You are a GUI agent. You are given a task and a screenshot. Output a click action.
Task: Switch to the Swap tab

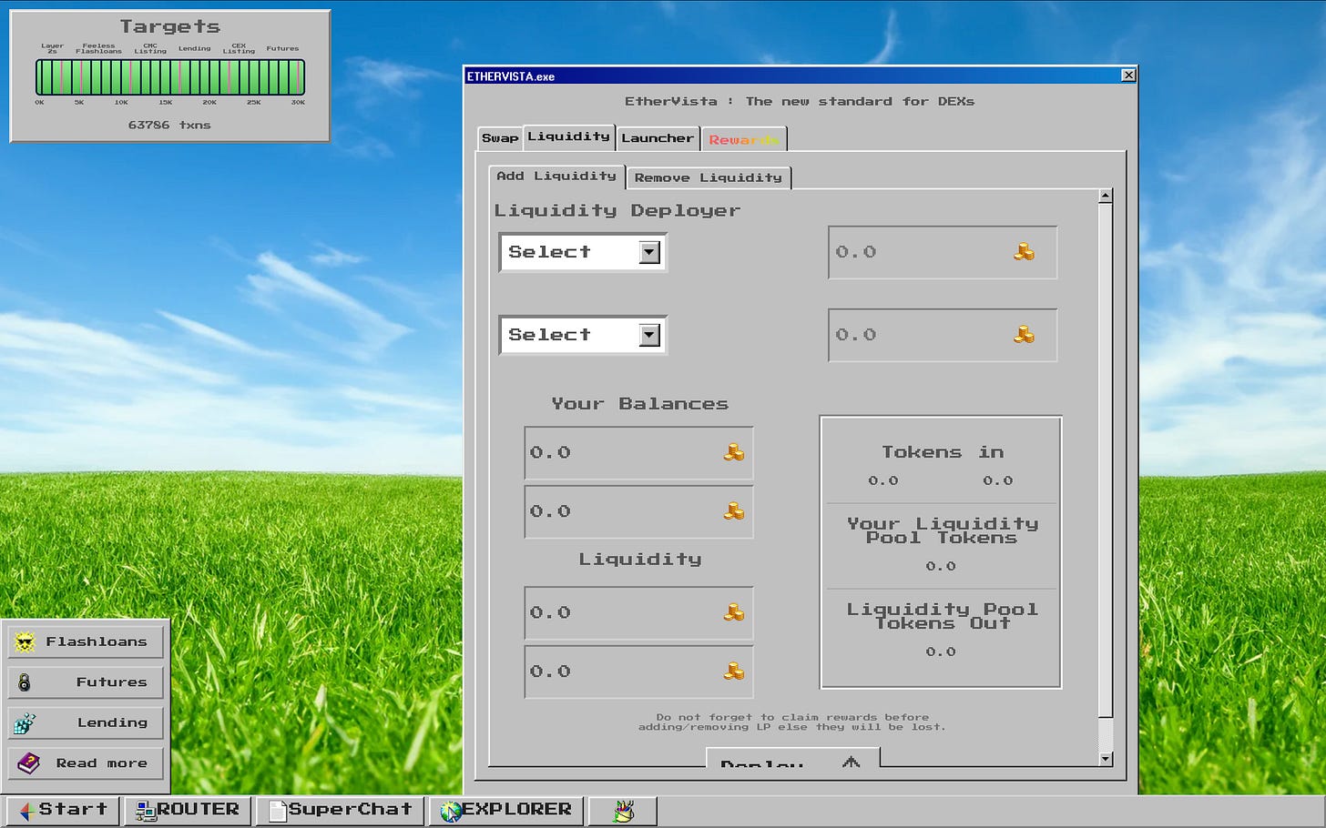point(500,138)
